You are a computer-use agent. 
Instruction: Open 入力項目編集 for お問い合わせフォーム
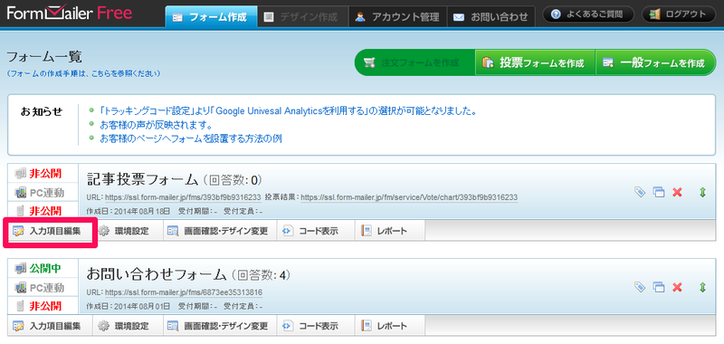(51, 326)
